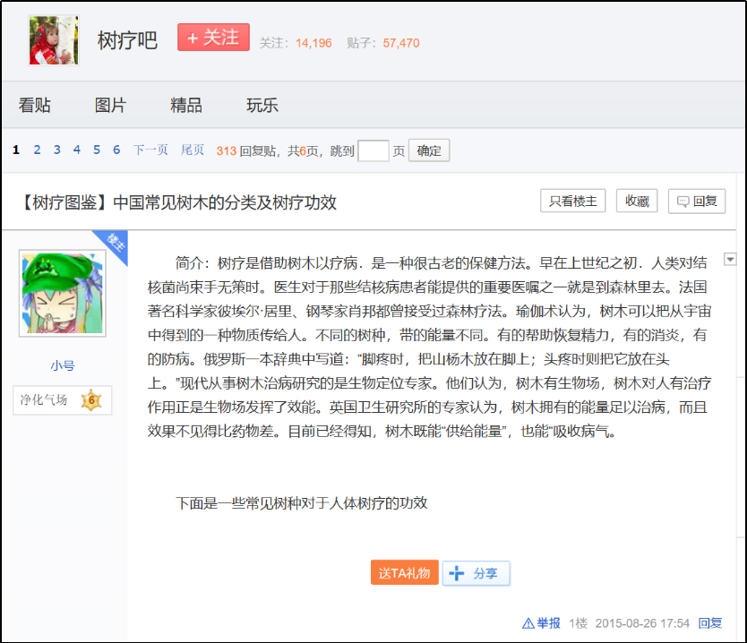Filter posts with 只看楼主 button

coord(572,201)
